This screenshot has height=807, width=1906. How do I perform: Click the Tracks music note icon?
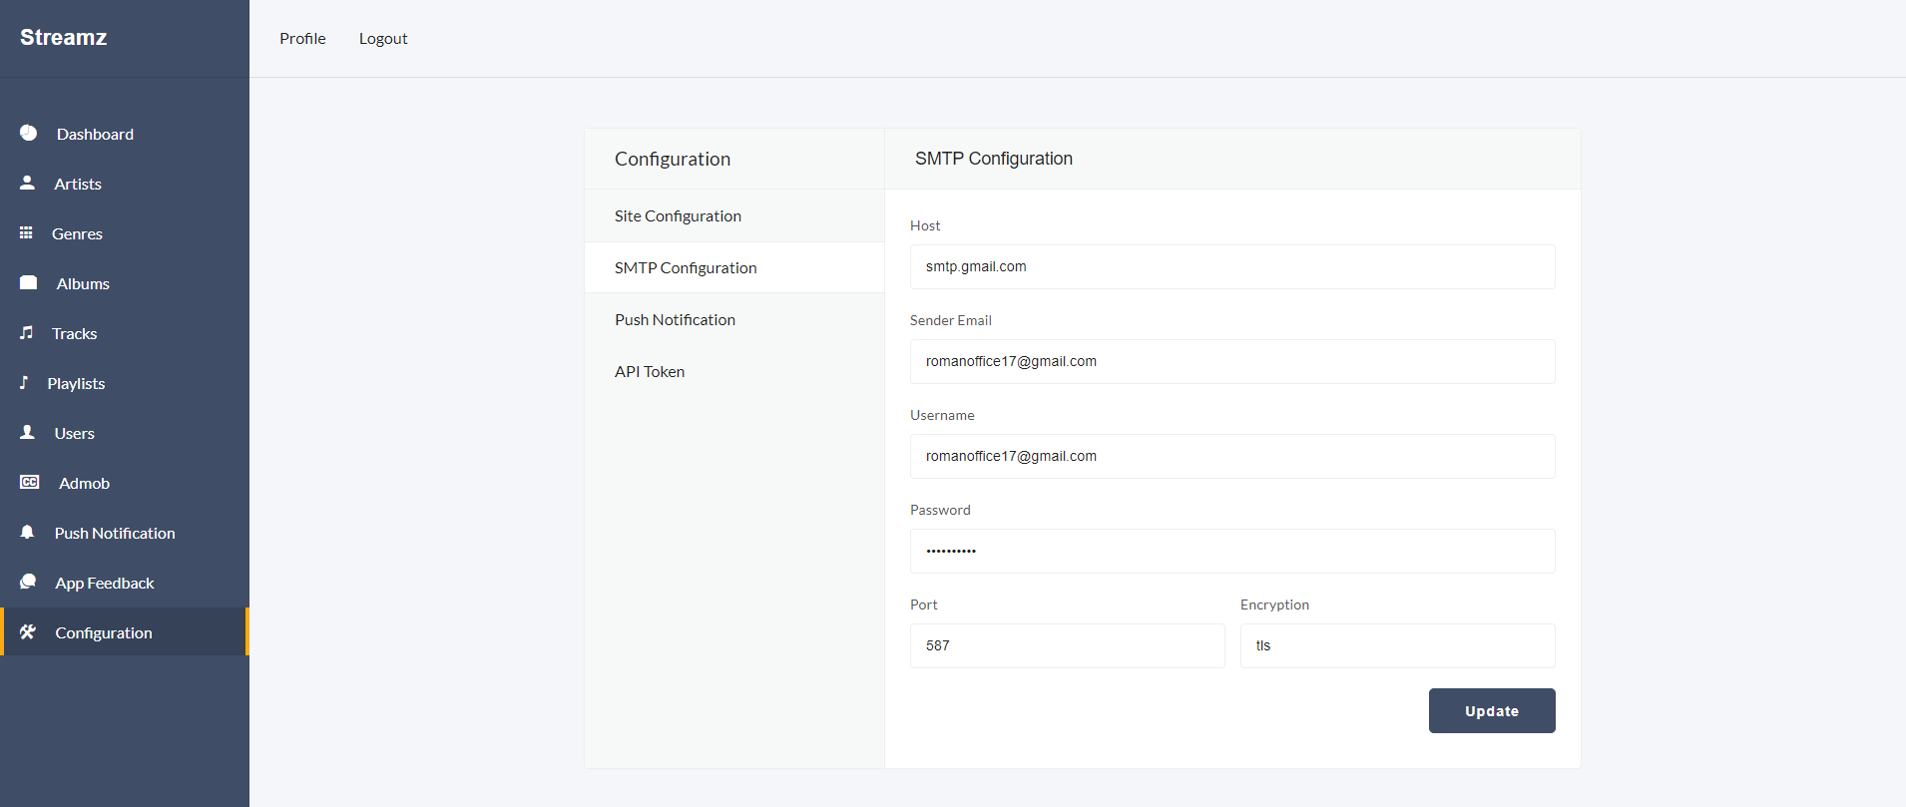27,332
